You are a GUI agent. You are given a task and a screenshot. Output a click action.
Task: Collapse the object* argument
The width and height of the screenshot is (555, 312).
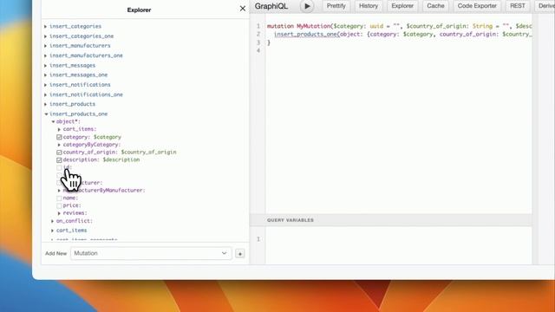(53, 121)
